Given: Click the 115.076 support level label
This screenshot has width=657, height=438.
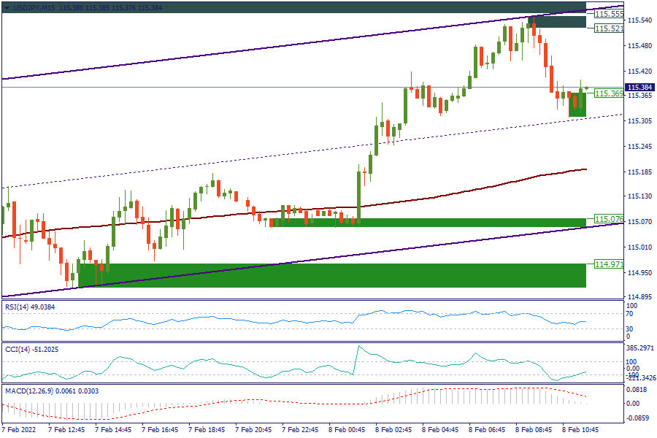Looking at the screenshot, I should point(608,219).
